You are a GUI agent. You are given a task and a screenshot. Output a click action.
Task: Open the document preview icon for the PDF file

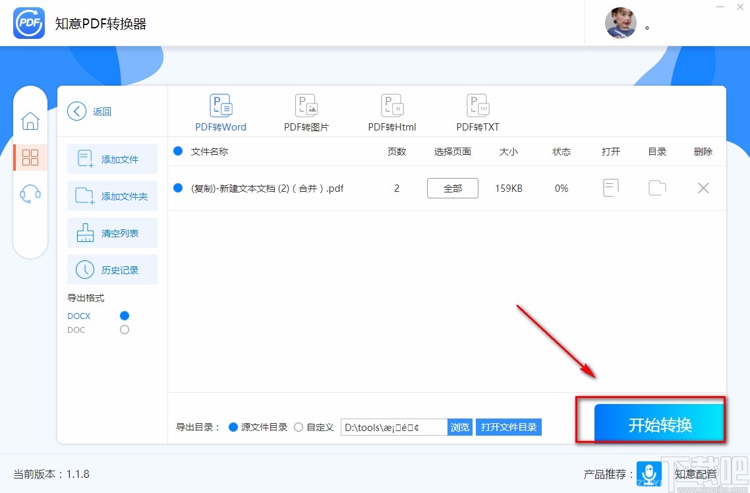610,188
